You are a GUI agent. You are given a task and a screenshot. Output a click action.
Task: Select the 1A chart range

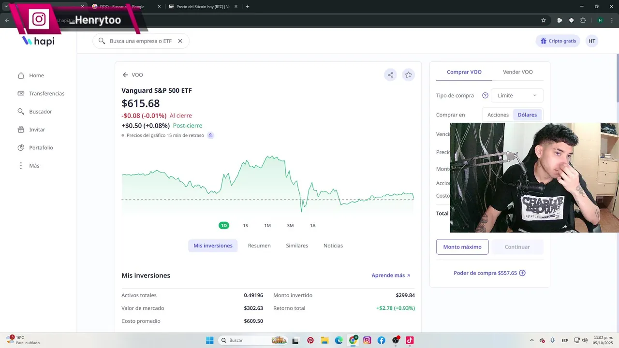point(312,226)
